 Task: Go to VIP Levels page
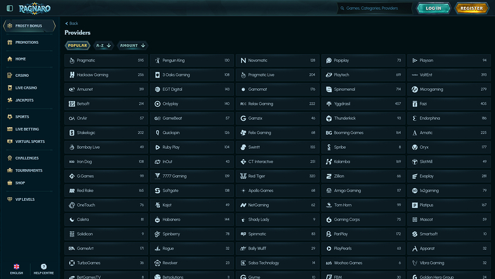coord(25,199)
